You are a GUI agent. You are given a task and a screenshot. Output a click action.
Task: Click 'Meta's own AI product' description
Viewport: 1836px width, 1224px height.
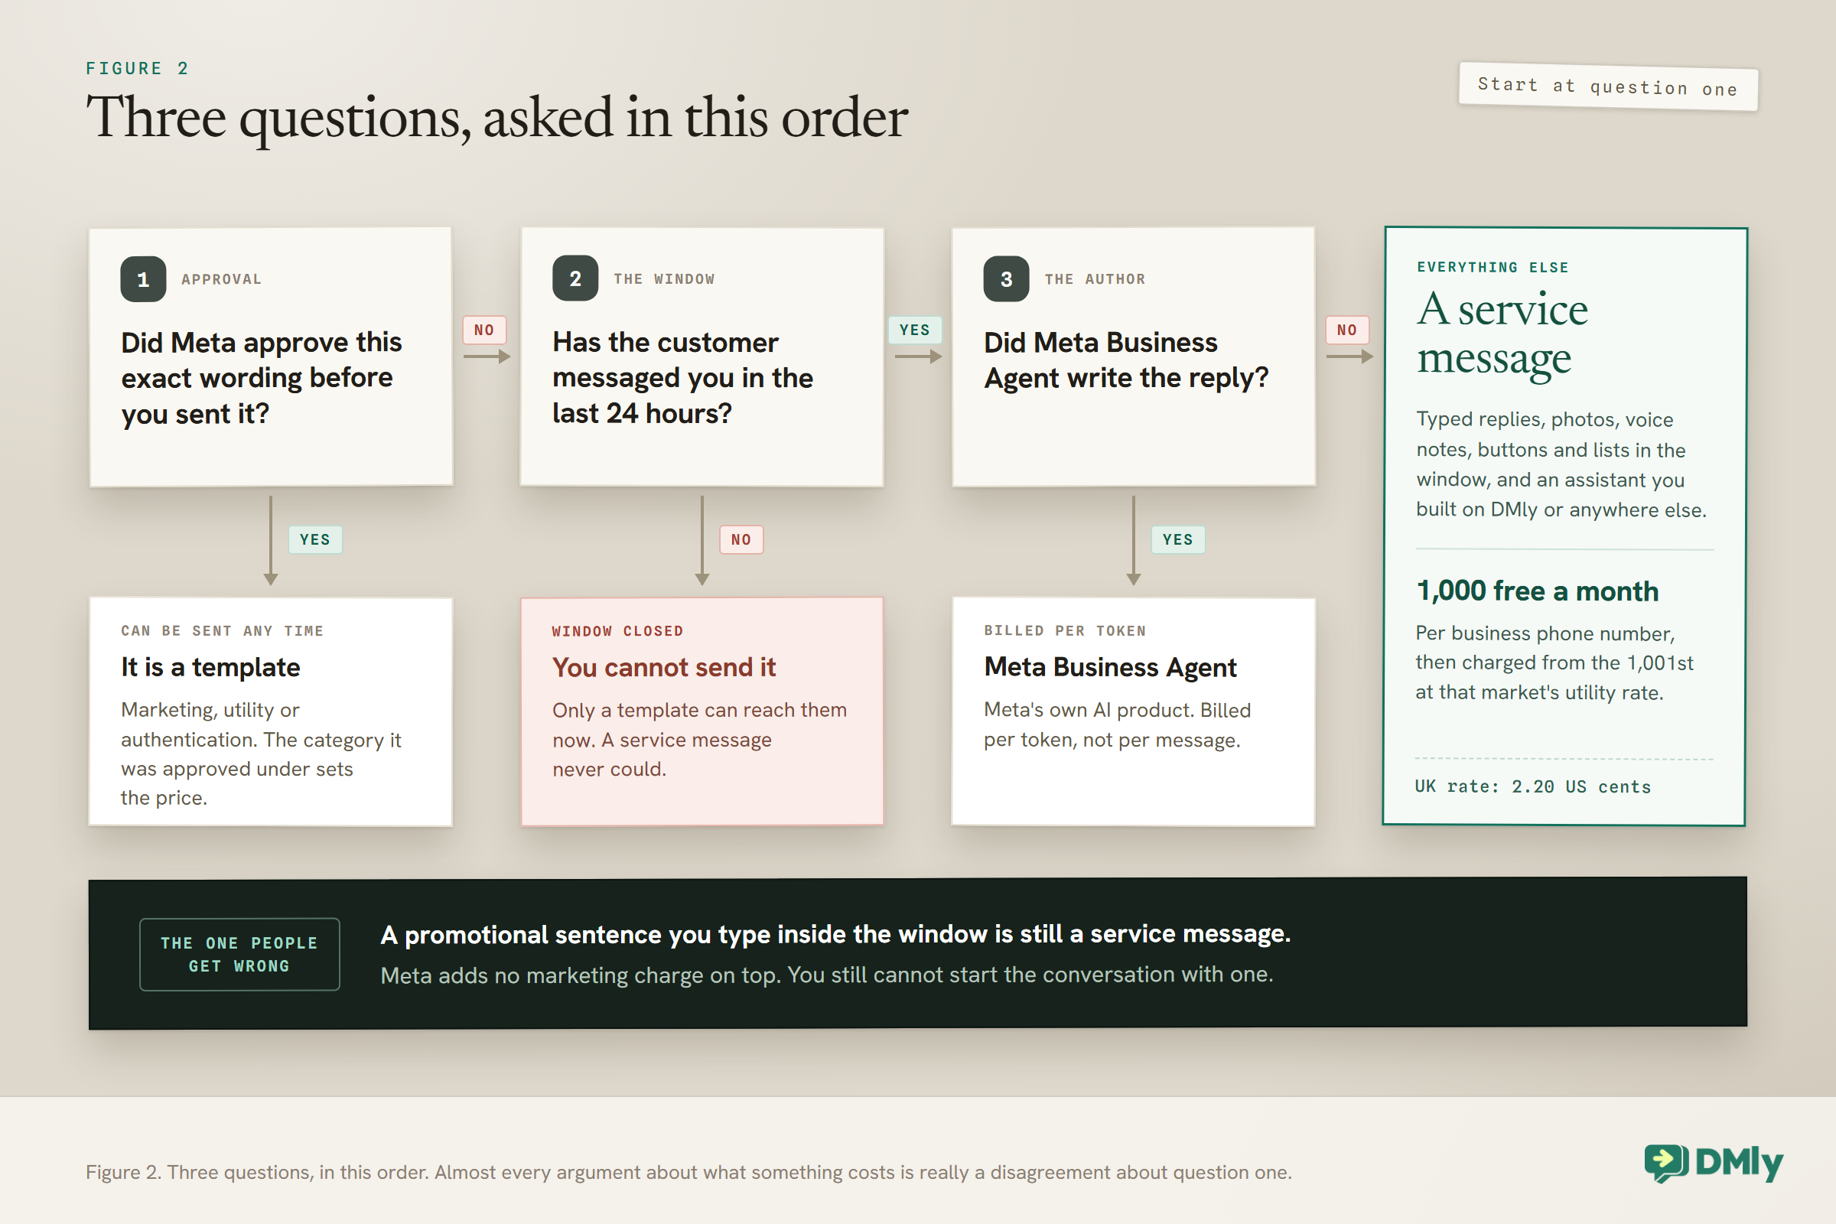coord(1117,724)
